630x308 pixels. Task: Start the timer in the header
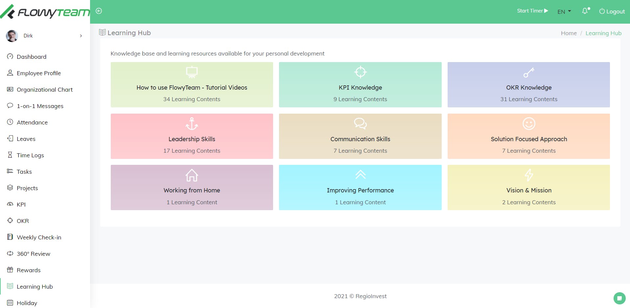point(532,11)
